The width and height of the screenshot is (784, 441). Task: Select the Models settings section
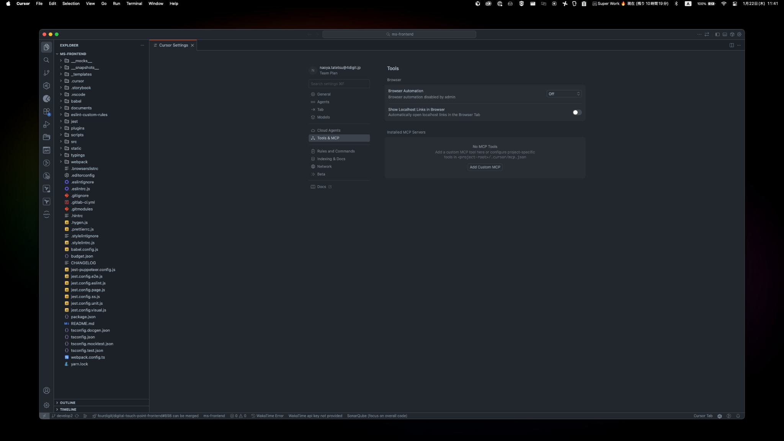pyautogui.click(x=339, y=117)
